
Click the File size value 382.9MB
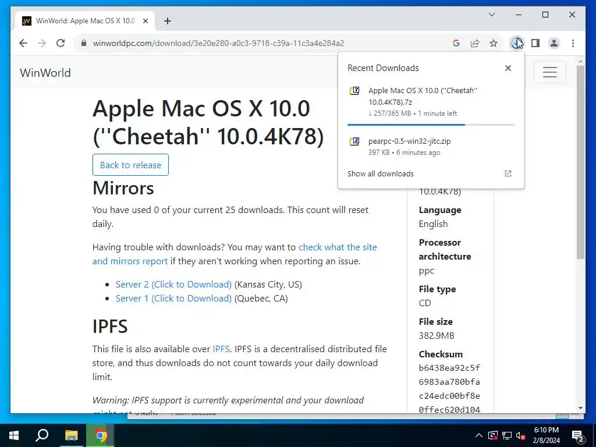pos(437,336)
